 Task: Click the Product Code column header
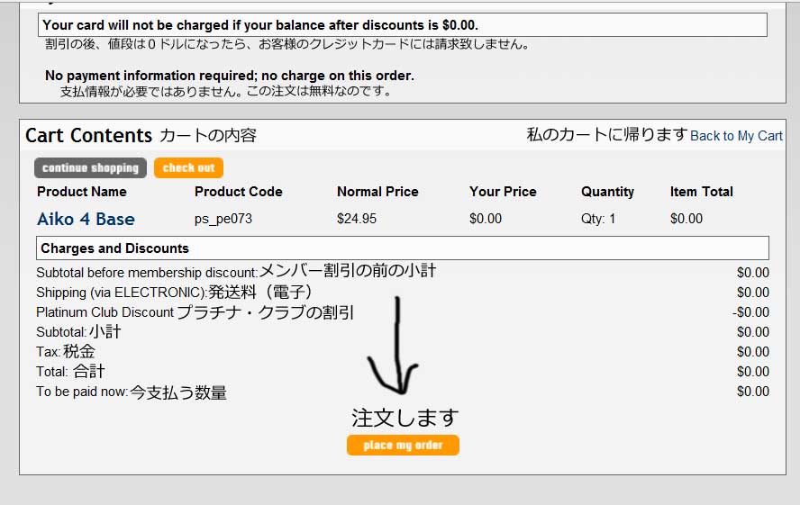[x=238, y=192]
